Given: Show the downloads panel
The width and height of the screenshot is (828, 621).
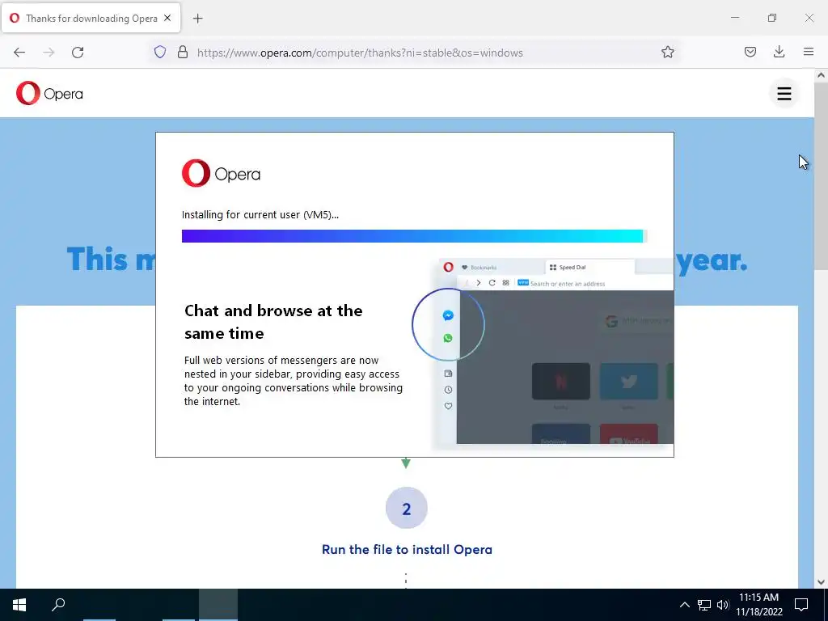Looking at the screenshot, I should [x=779, y=53].
